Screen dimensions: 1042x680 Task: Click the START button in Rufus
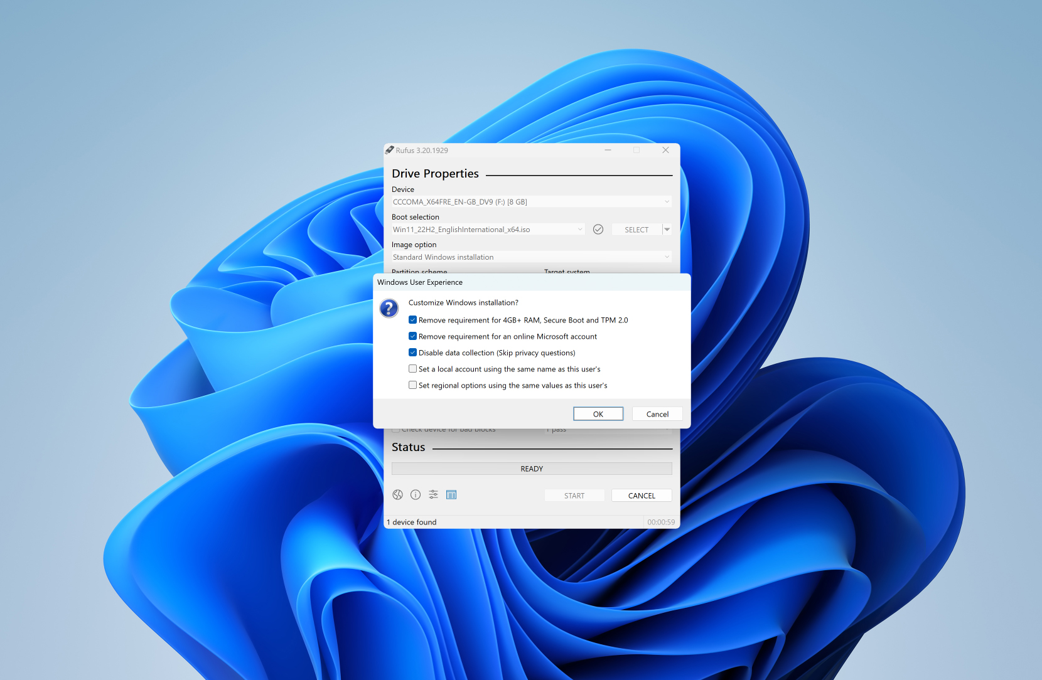pos(574,496)
